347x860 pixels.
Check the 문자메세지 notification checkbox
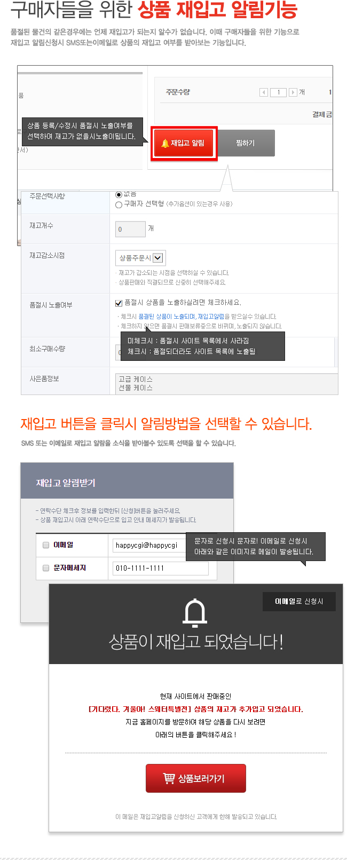click(46, 568)
